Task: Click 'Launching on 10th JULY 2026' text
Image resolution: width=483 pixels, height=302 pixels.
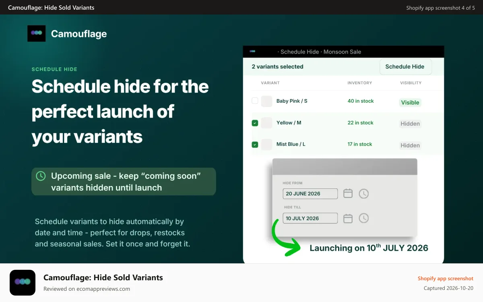Action: (x=369, y=248)
